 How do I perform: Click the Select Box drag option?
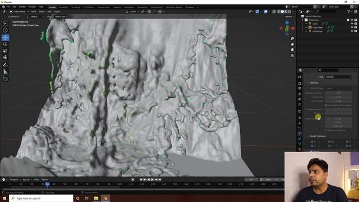pyautogui.click(x=61, y=17)
